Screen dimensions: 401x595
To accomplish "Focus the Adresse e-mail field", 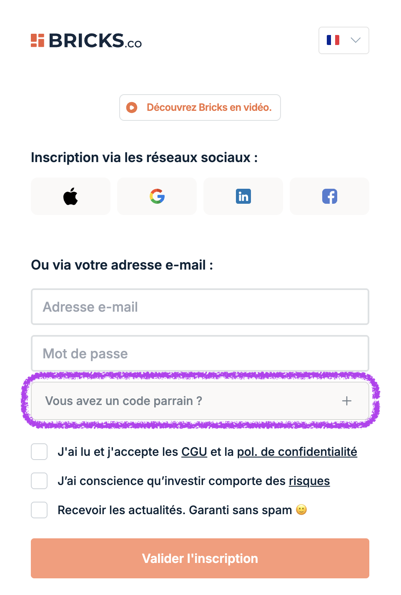I will pyautogui.click(x=200, y=307).
